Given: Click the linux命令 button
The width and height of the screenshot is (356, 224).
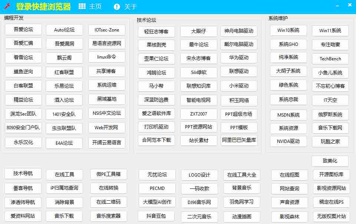Looking at the screenshot, I should click(x=107, y=57).
